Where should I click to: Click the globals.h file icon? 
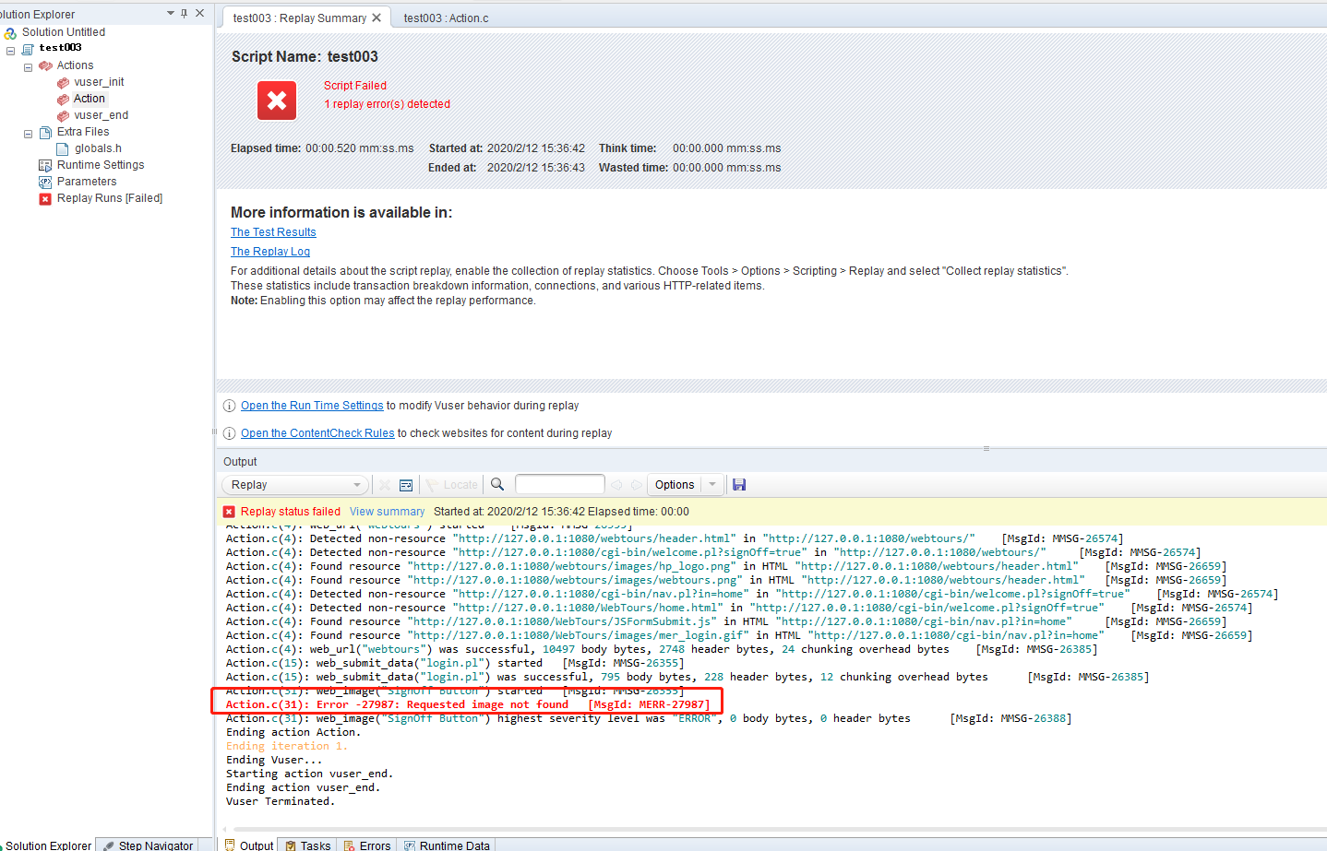[x=63, y=148]
